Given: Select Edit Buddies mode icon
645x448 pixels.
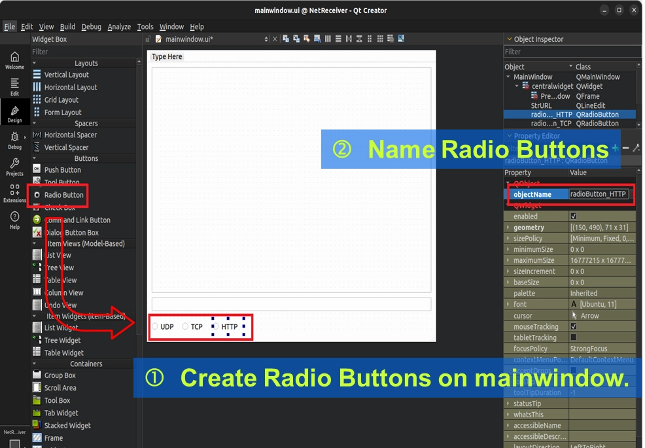Looking at the screenshot, I should [307, 39].
